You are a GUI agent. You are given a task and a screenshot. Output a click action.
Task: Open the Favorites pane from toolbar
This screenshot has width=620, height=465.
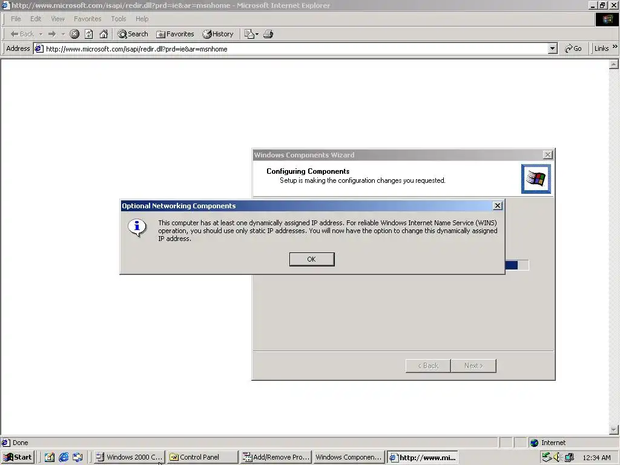click(175, 34)
